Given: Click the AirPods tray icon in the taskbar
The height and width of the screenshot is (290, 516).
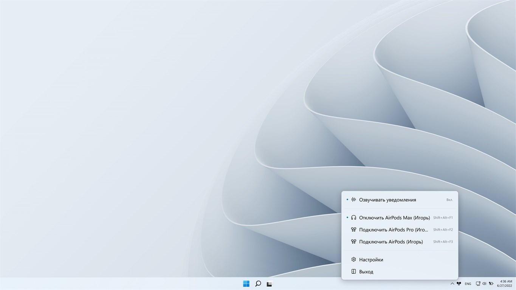Looking at the screenshot, I should 459,284.
